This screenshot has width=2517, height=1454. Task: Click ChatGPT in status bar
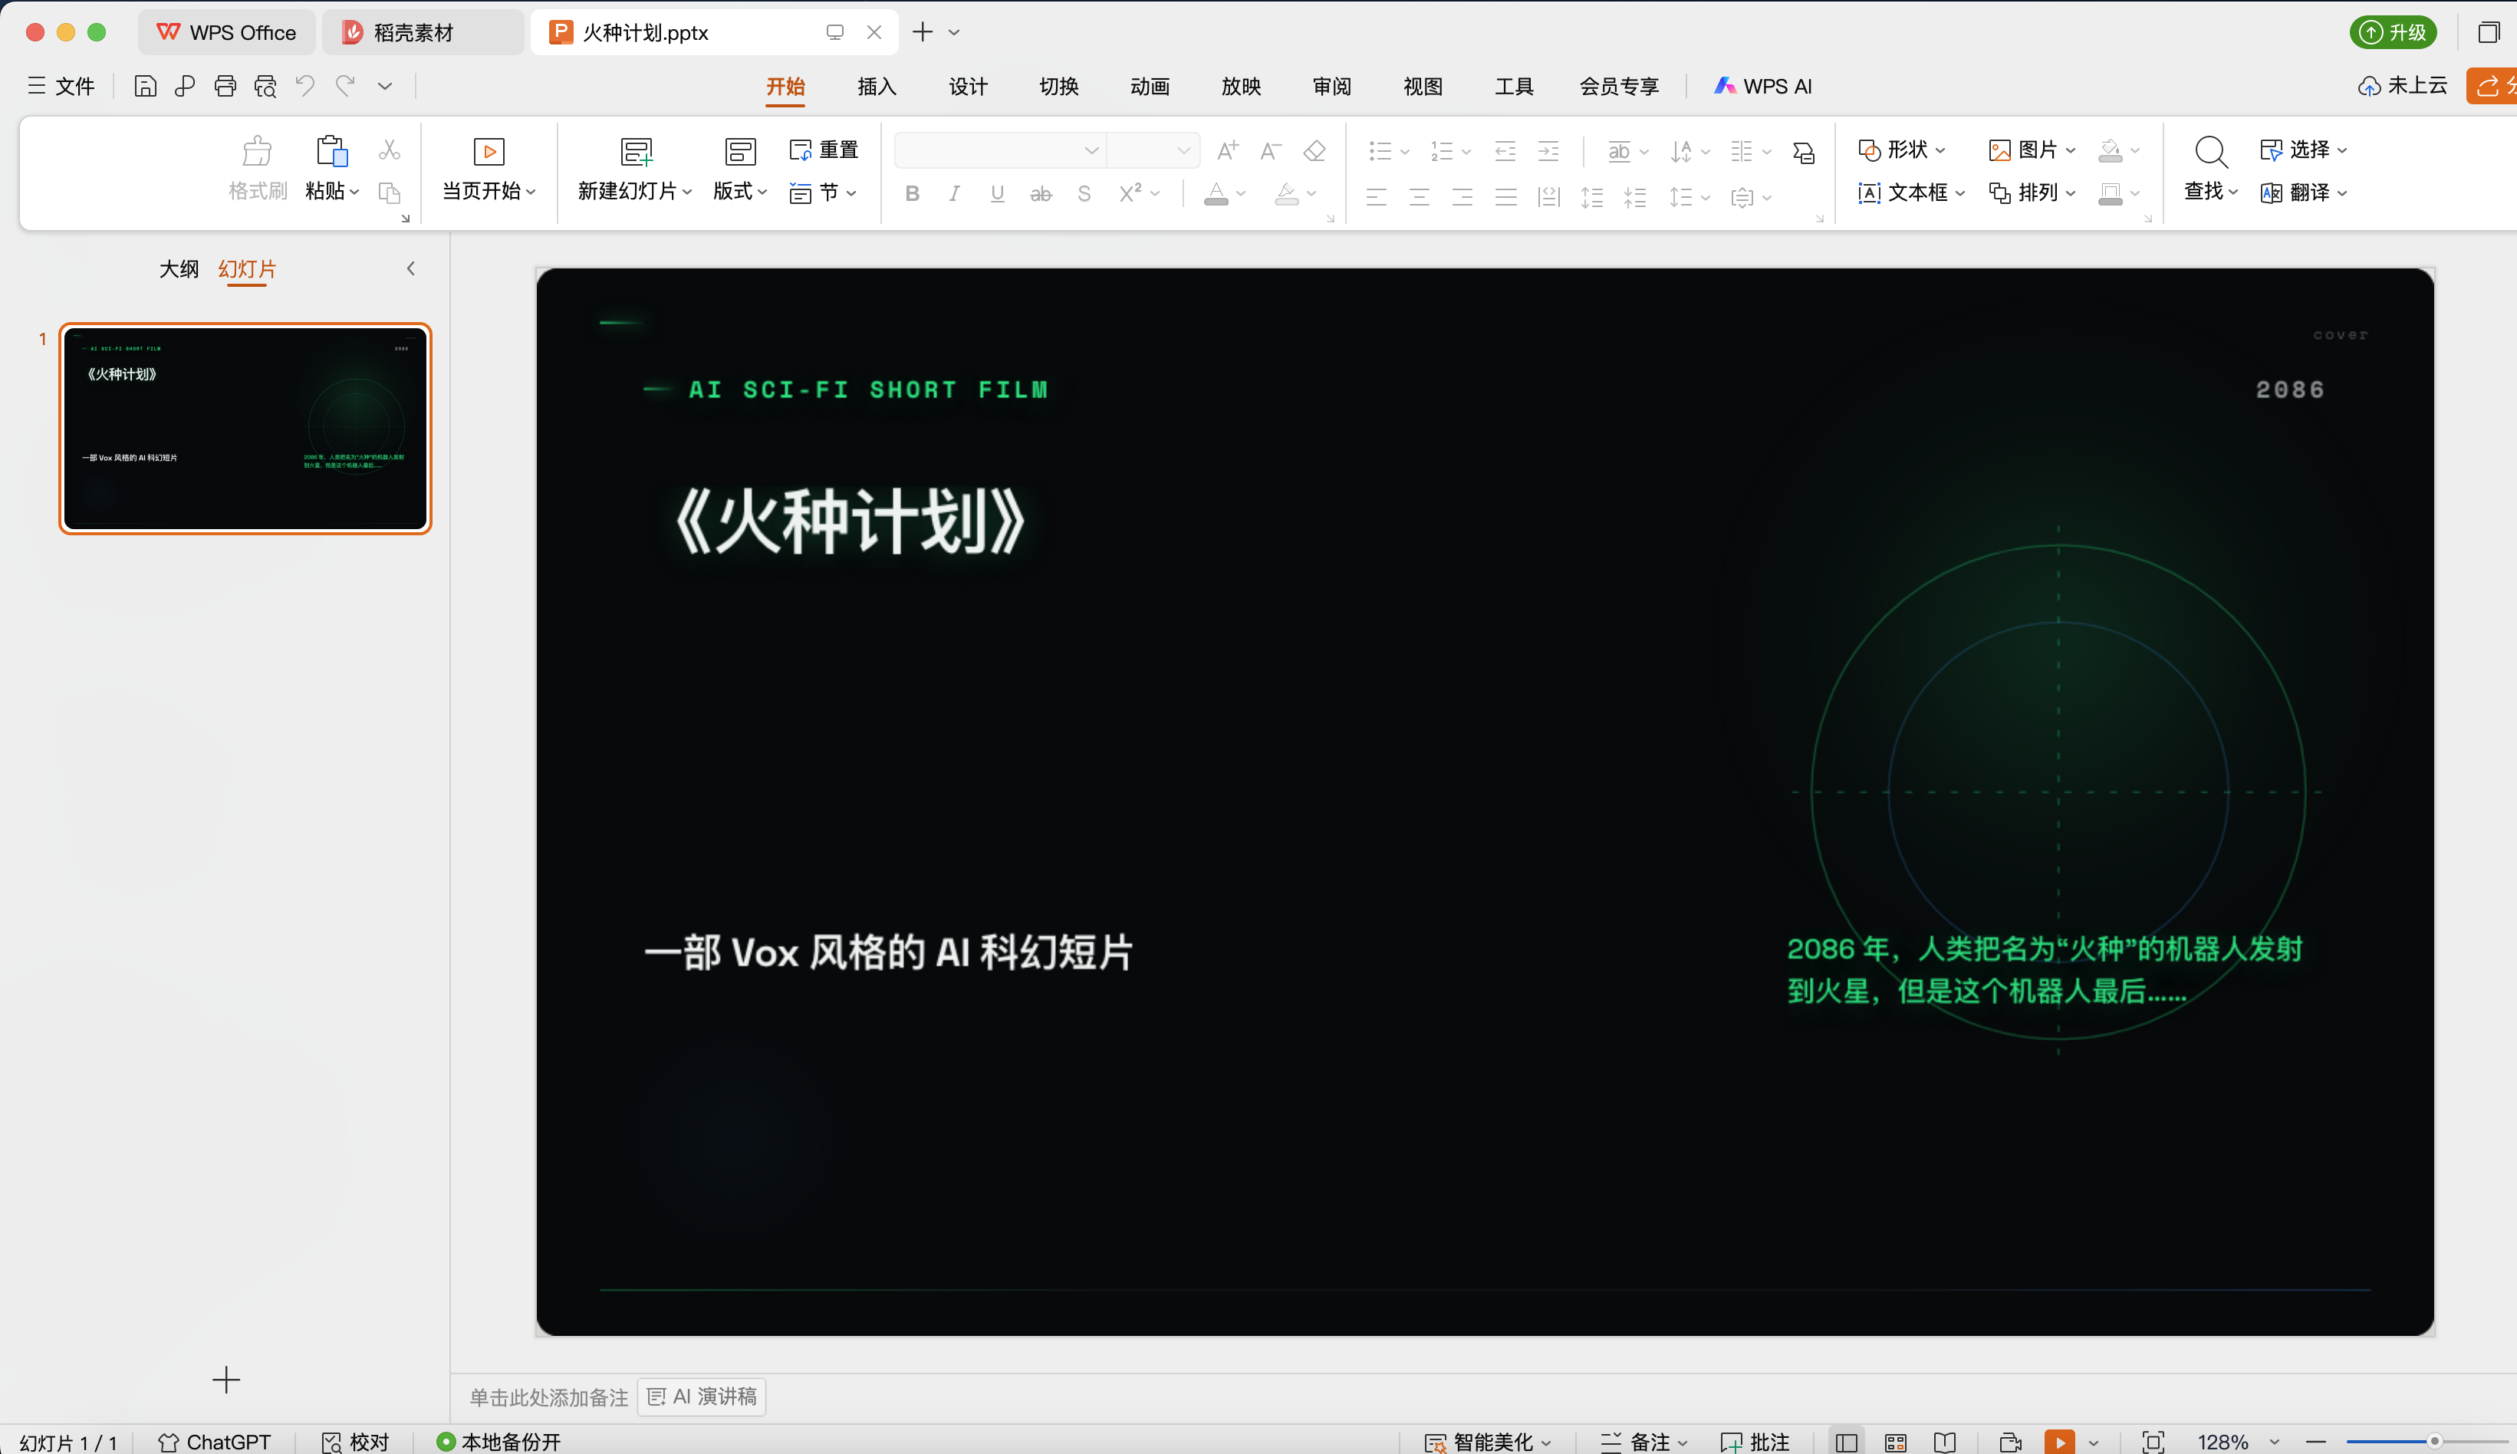click(x=215, y=1442)
